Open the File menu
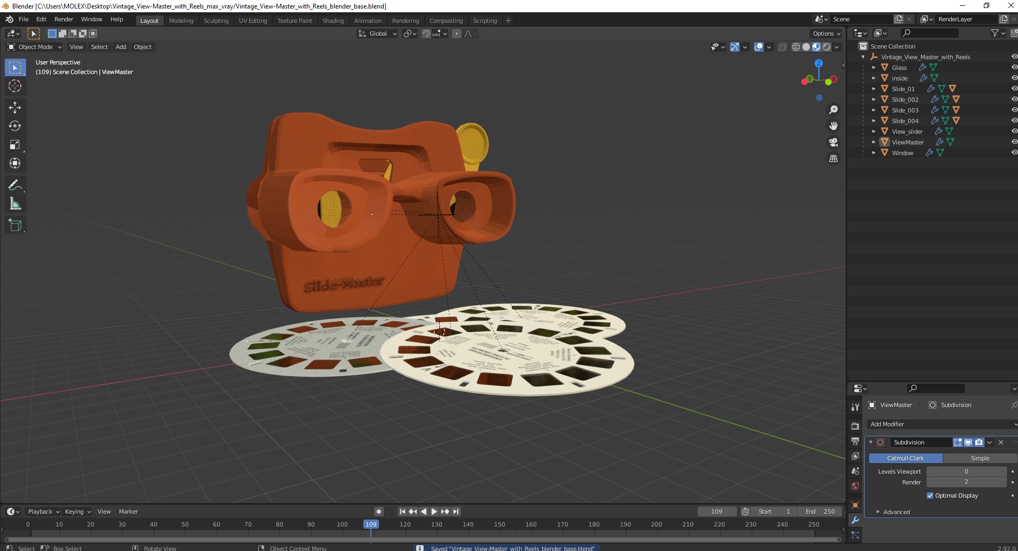Image resolution: width=1018 pixels, height=551 pixels. (23, 19)
